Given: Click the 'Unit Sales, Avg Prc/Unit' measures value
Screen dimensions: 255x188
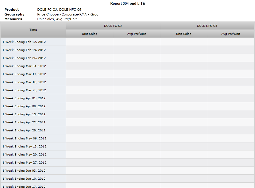Looking at the screenshot, I should point(57,19).
